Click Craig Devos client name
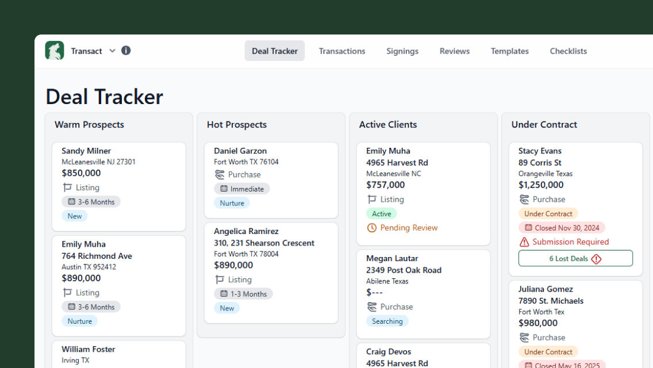The width and height of the screenshot is (653, 368). 389,351
